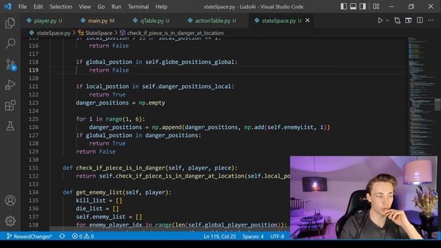Screen dimensions: 441x248
Task: Toggle the primary side bar layout icon
Action: 343,6
